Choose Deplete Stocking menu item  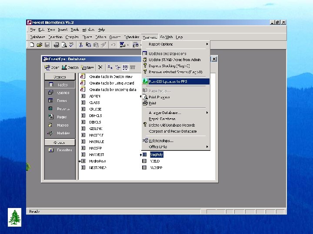[x=176, y=66]
